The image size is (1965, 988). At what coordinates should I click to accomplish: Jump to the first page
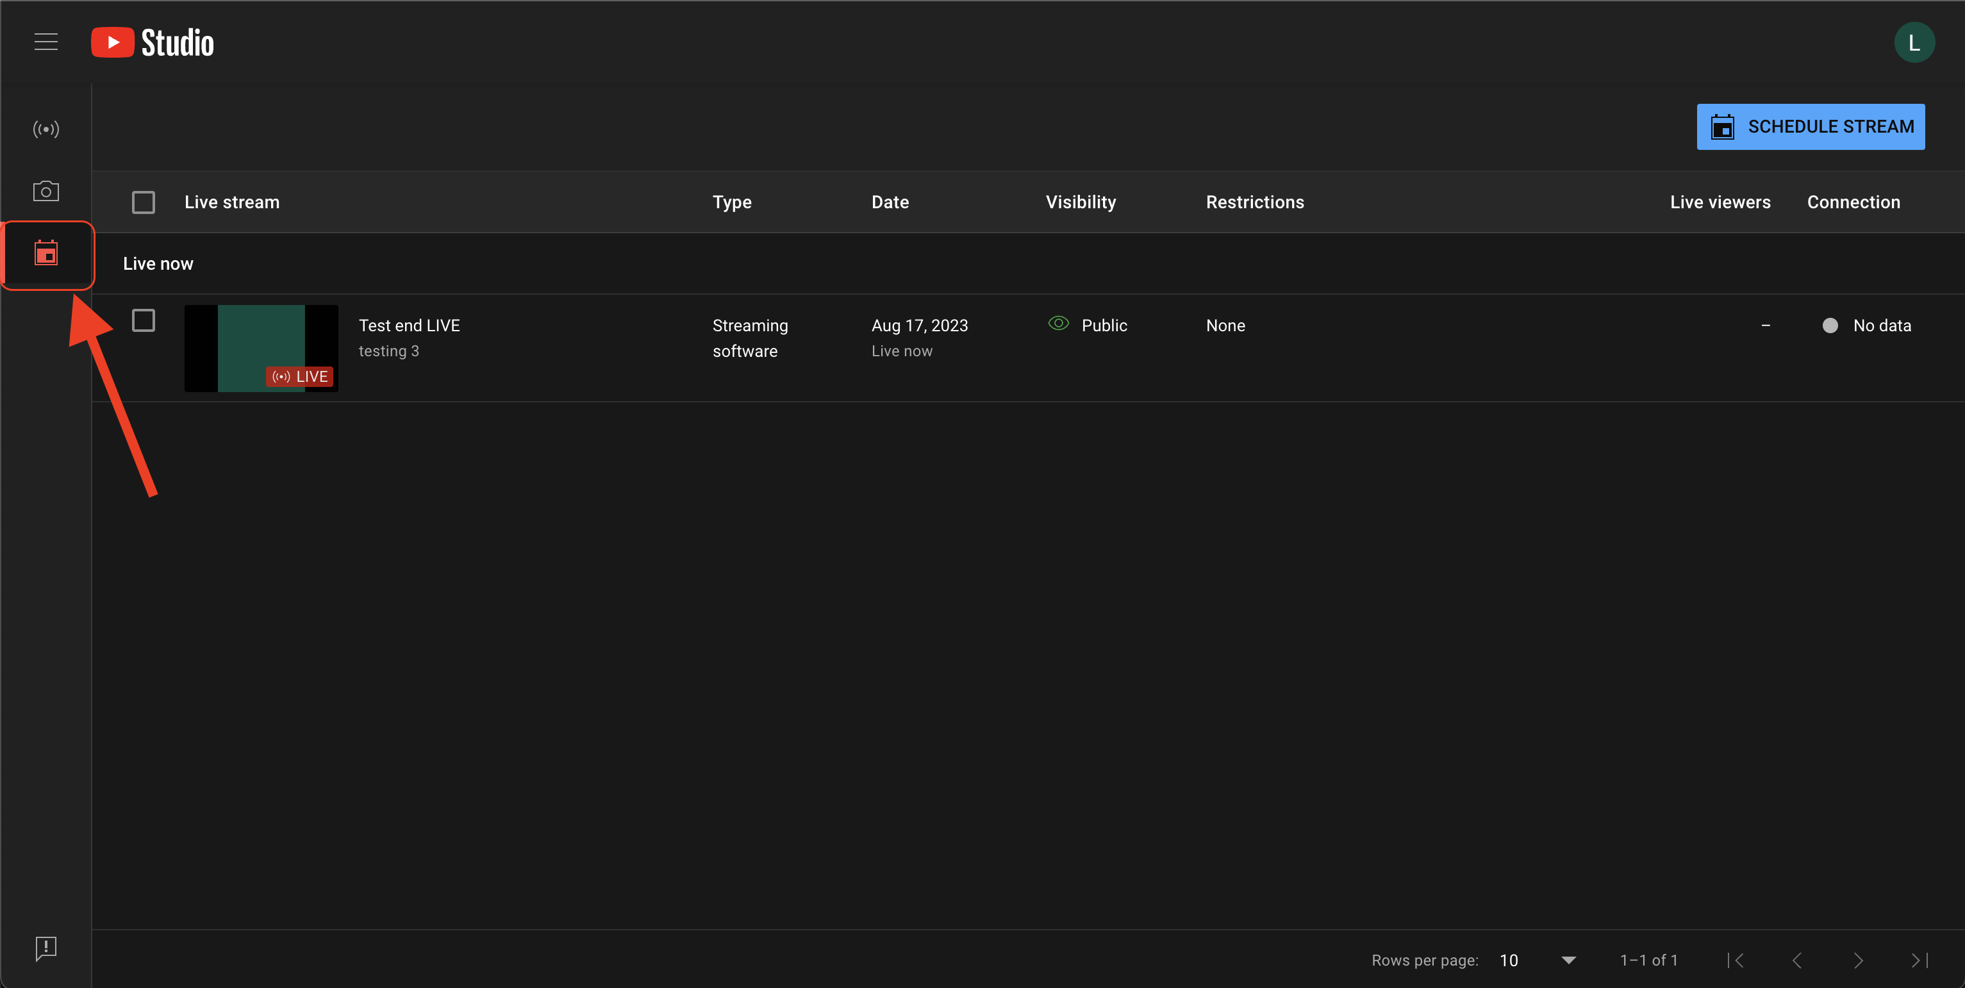1736,960
